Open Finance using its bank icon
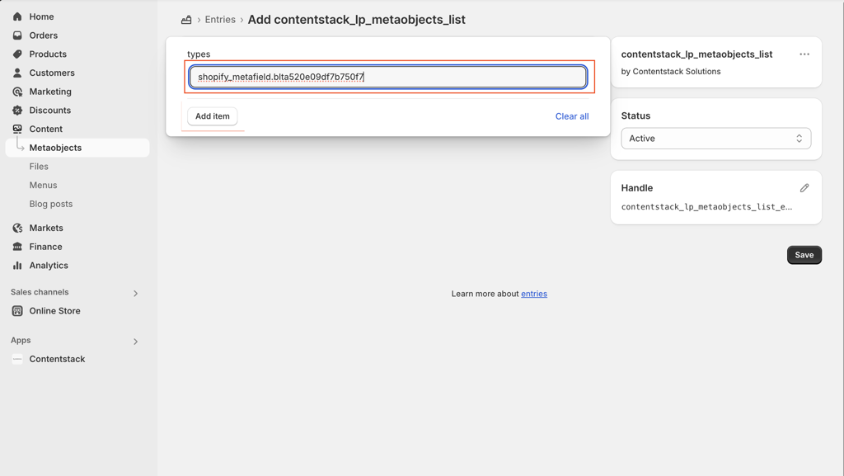Image resolution: width=844 pixels, height=476 pixels. 16,246
